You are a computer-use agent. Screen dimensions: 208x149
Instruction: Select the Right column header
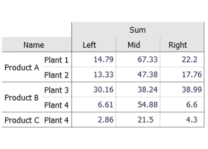pyautogui.click(x=182, y=45)
